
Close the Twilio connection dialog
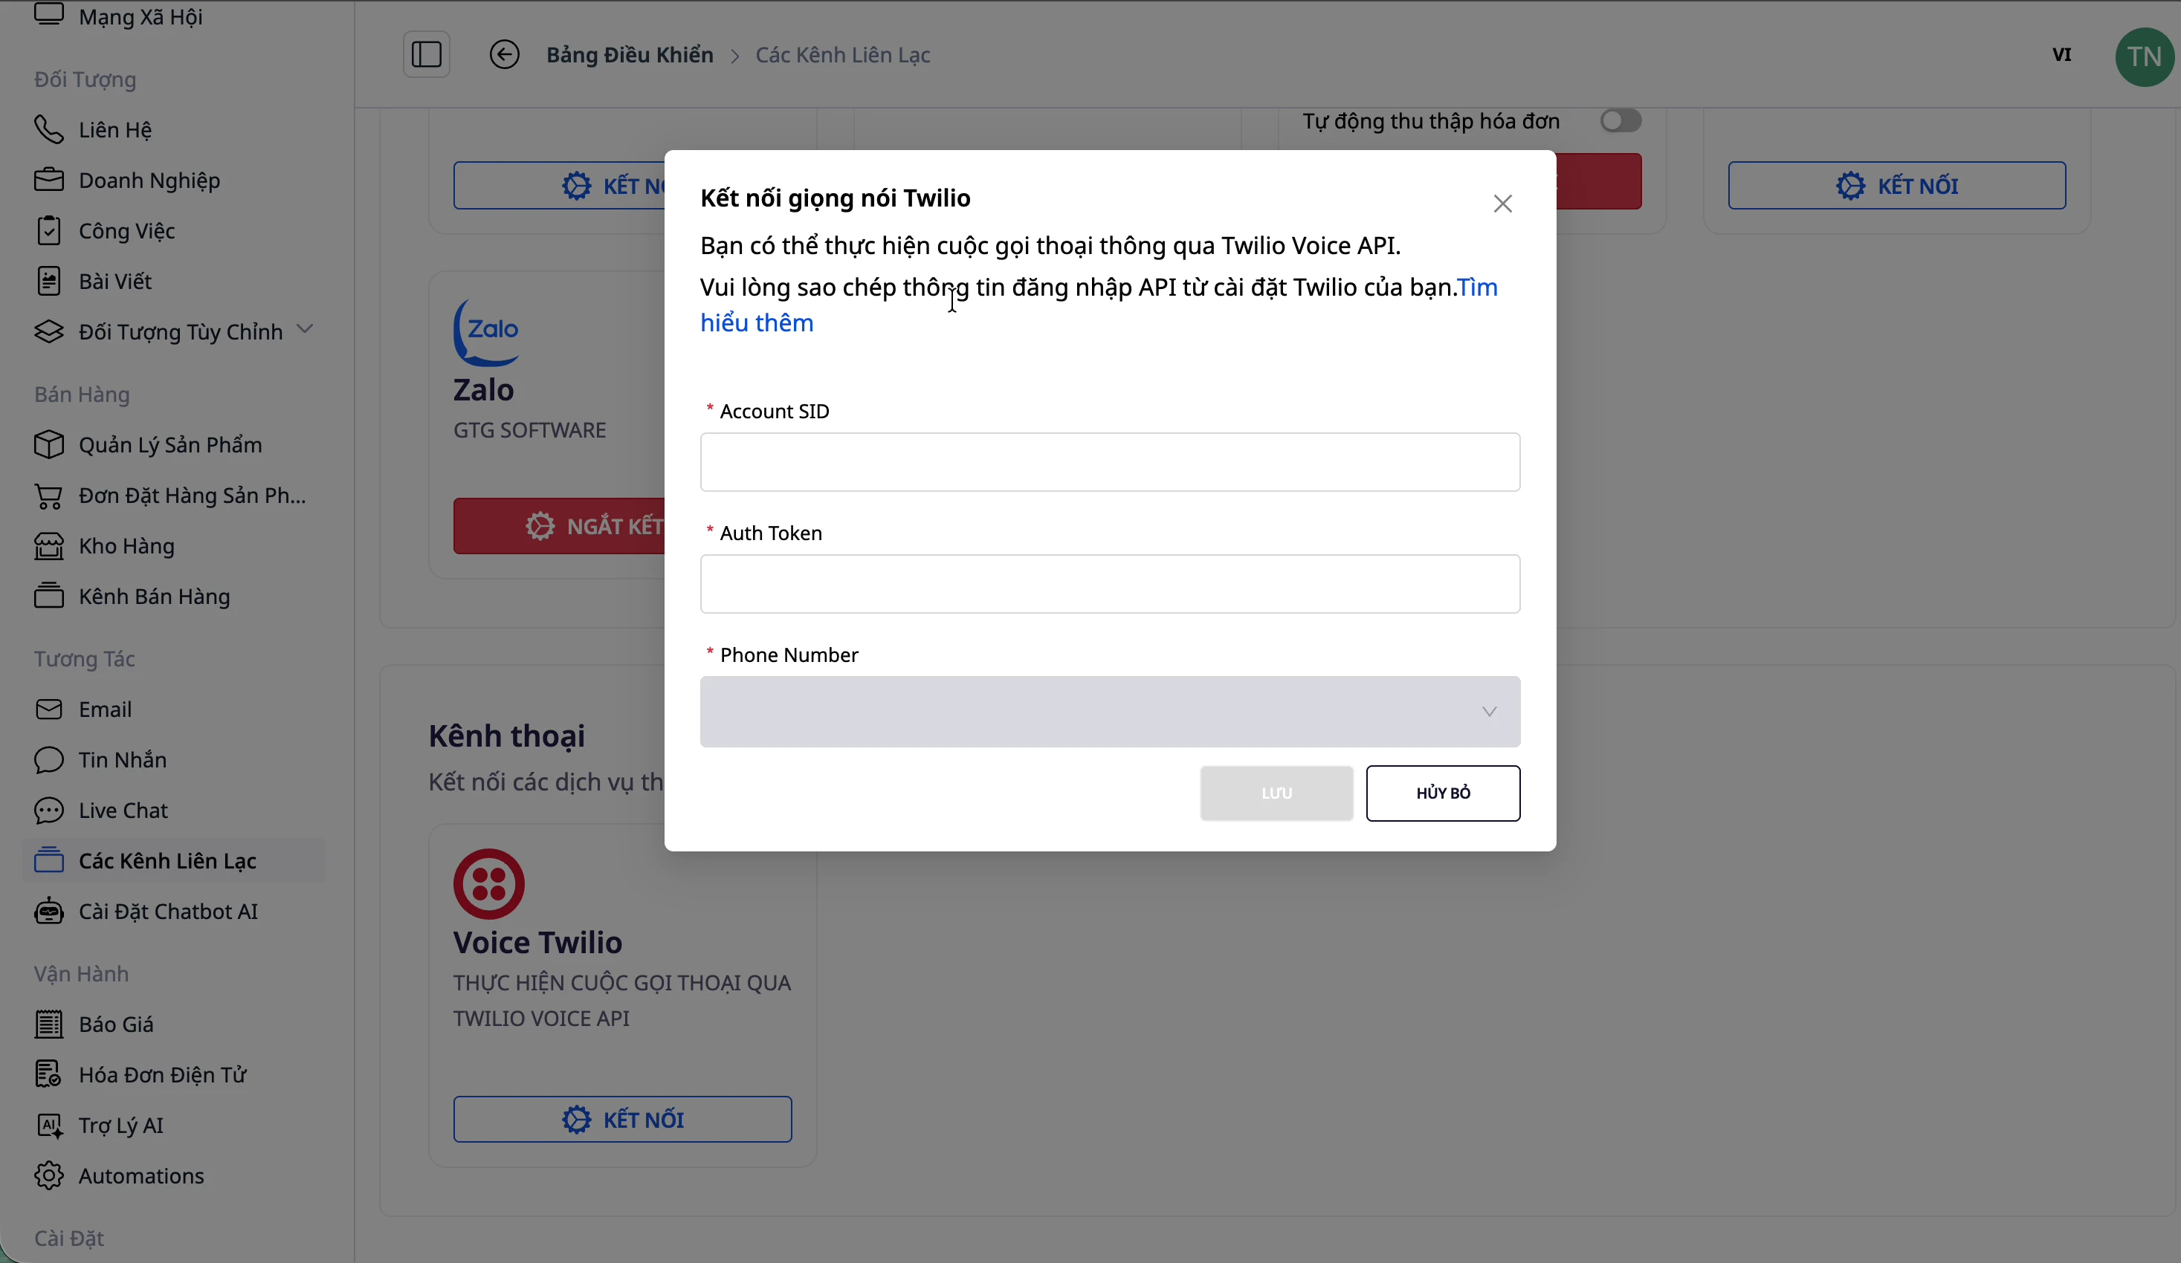1502,204
